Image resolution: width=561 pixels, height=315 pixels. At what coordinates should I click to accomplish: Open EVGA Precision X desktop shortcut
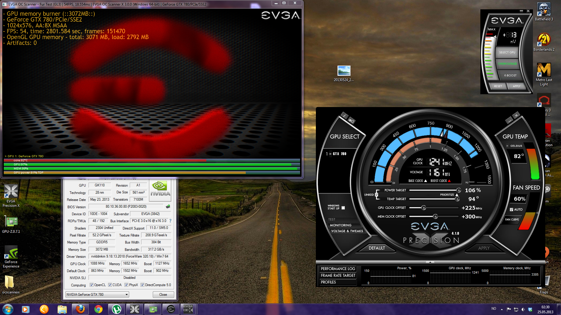[x=11, y=196]
